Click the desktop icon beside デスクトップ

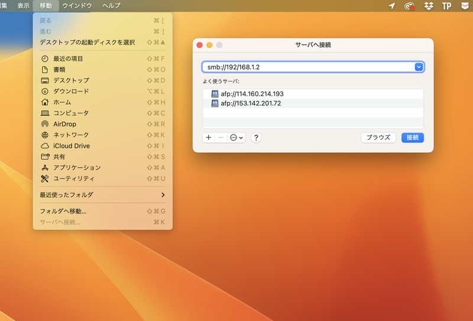click(45, 80)
